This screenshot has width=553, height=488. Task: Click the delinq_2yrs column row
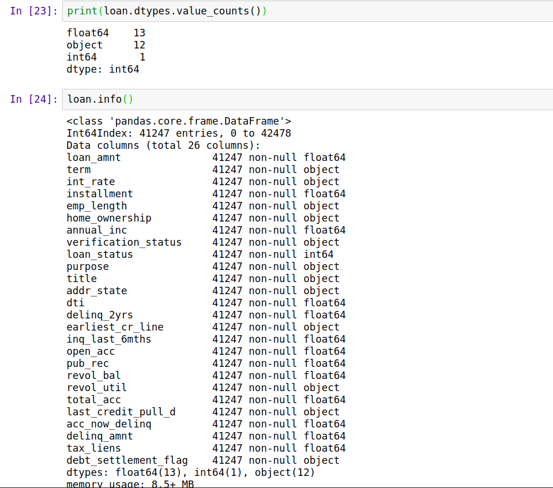(x=206, y=315)
